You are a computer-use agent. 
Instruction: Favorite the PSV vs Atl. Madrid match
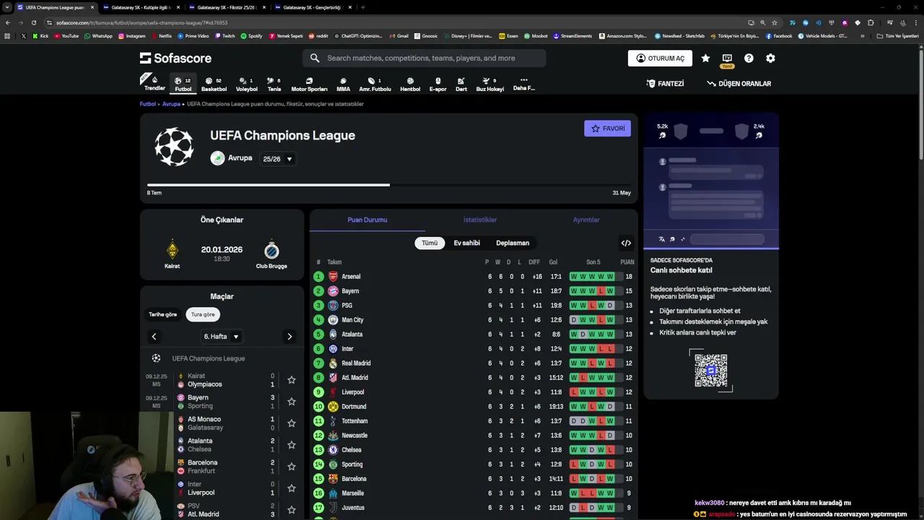292,510
